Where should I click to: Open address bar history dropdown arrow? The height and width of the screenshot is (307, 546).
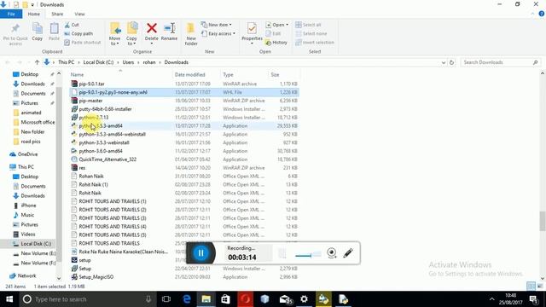(x=444, y=62)
